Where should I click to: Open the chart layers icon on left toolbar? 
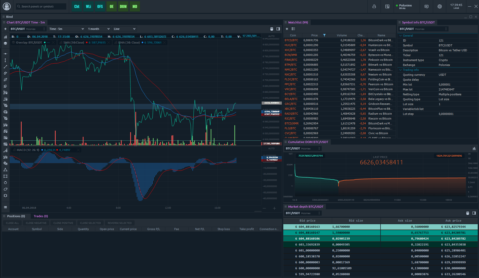5,43
